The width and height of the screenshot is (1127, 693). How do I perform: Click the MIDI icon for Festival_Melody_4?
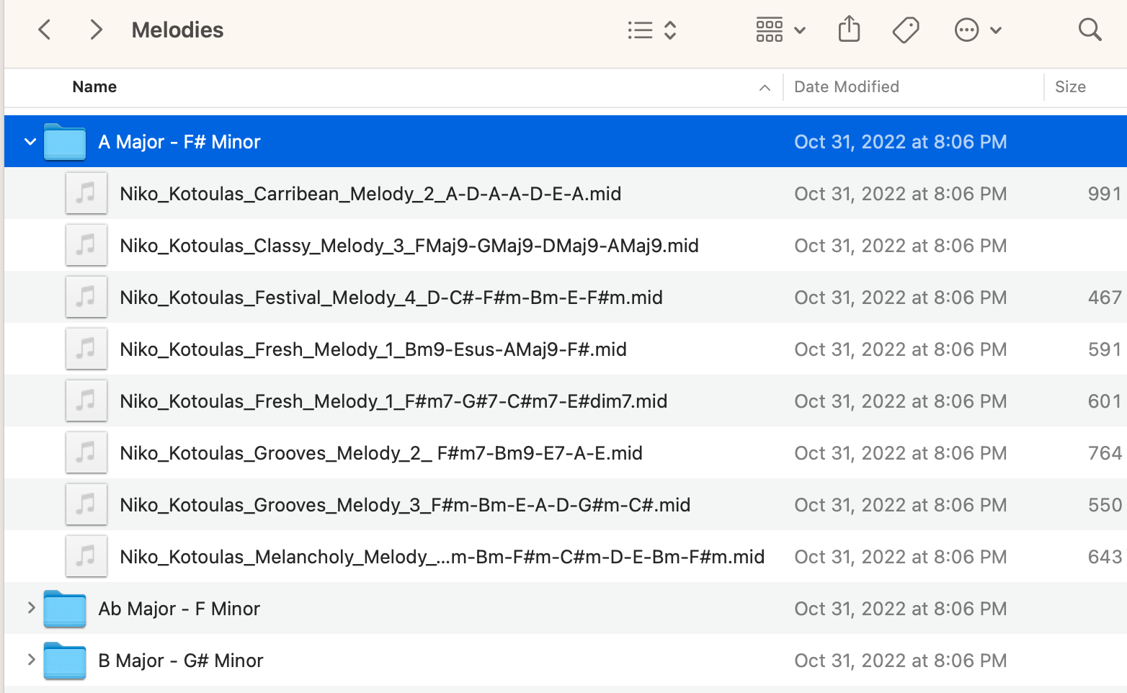(86, 297)
